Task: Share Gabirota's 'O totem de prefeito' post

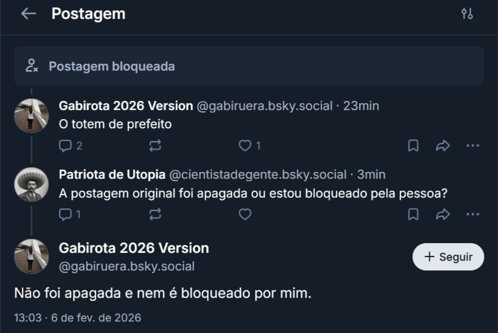Action: click(x=443, y=145)
